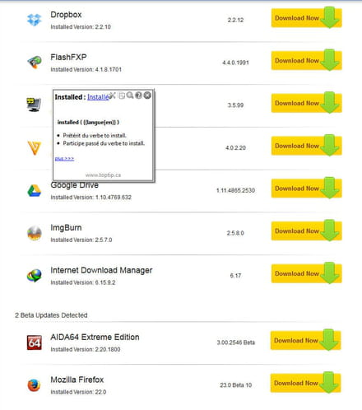The height and width of the screenshot is (410, 362).
Task: Click the AIDA64 Extreme Edition icon
Action: pos(35,342)
